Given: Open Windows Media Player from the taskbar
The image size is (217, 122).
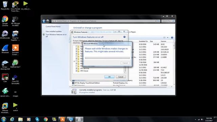Looking at the screenshot, I should click(x=28, y=119).
